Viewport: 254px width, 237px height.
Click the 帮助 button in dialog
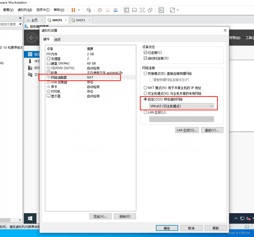coord(216,228)
